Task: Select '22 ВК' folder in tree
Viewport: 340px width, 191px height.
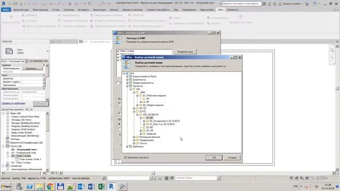Action: [x=149, y=127]
